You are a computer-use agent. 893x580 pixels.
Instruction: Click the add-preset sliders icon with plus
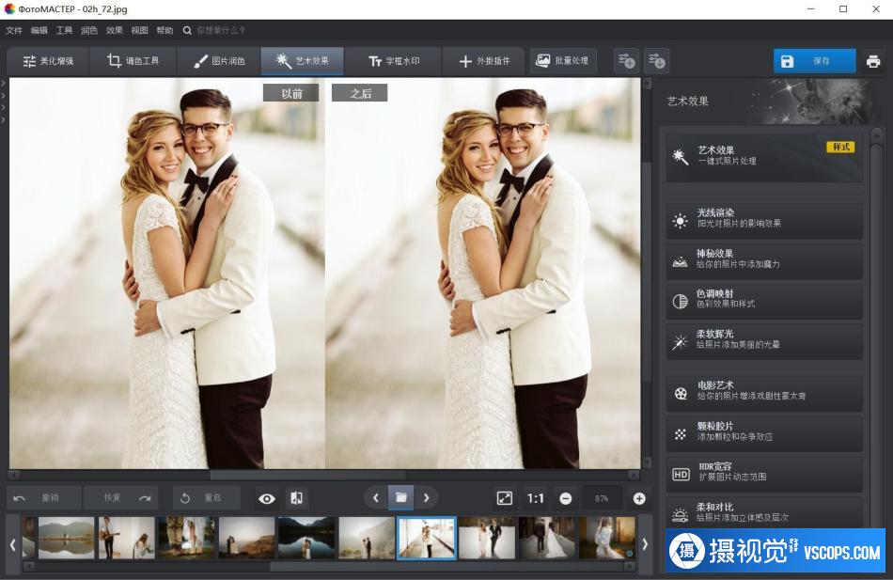click(626, 61)
